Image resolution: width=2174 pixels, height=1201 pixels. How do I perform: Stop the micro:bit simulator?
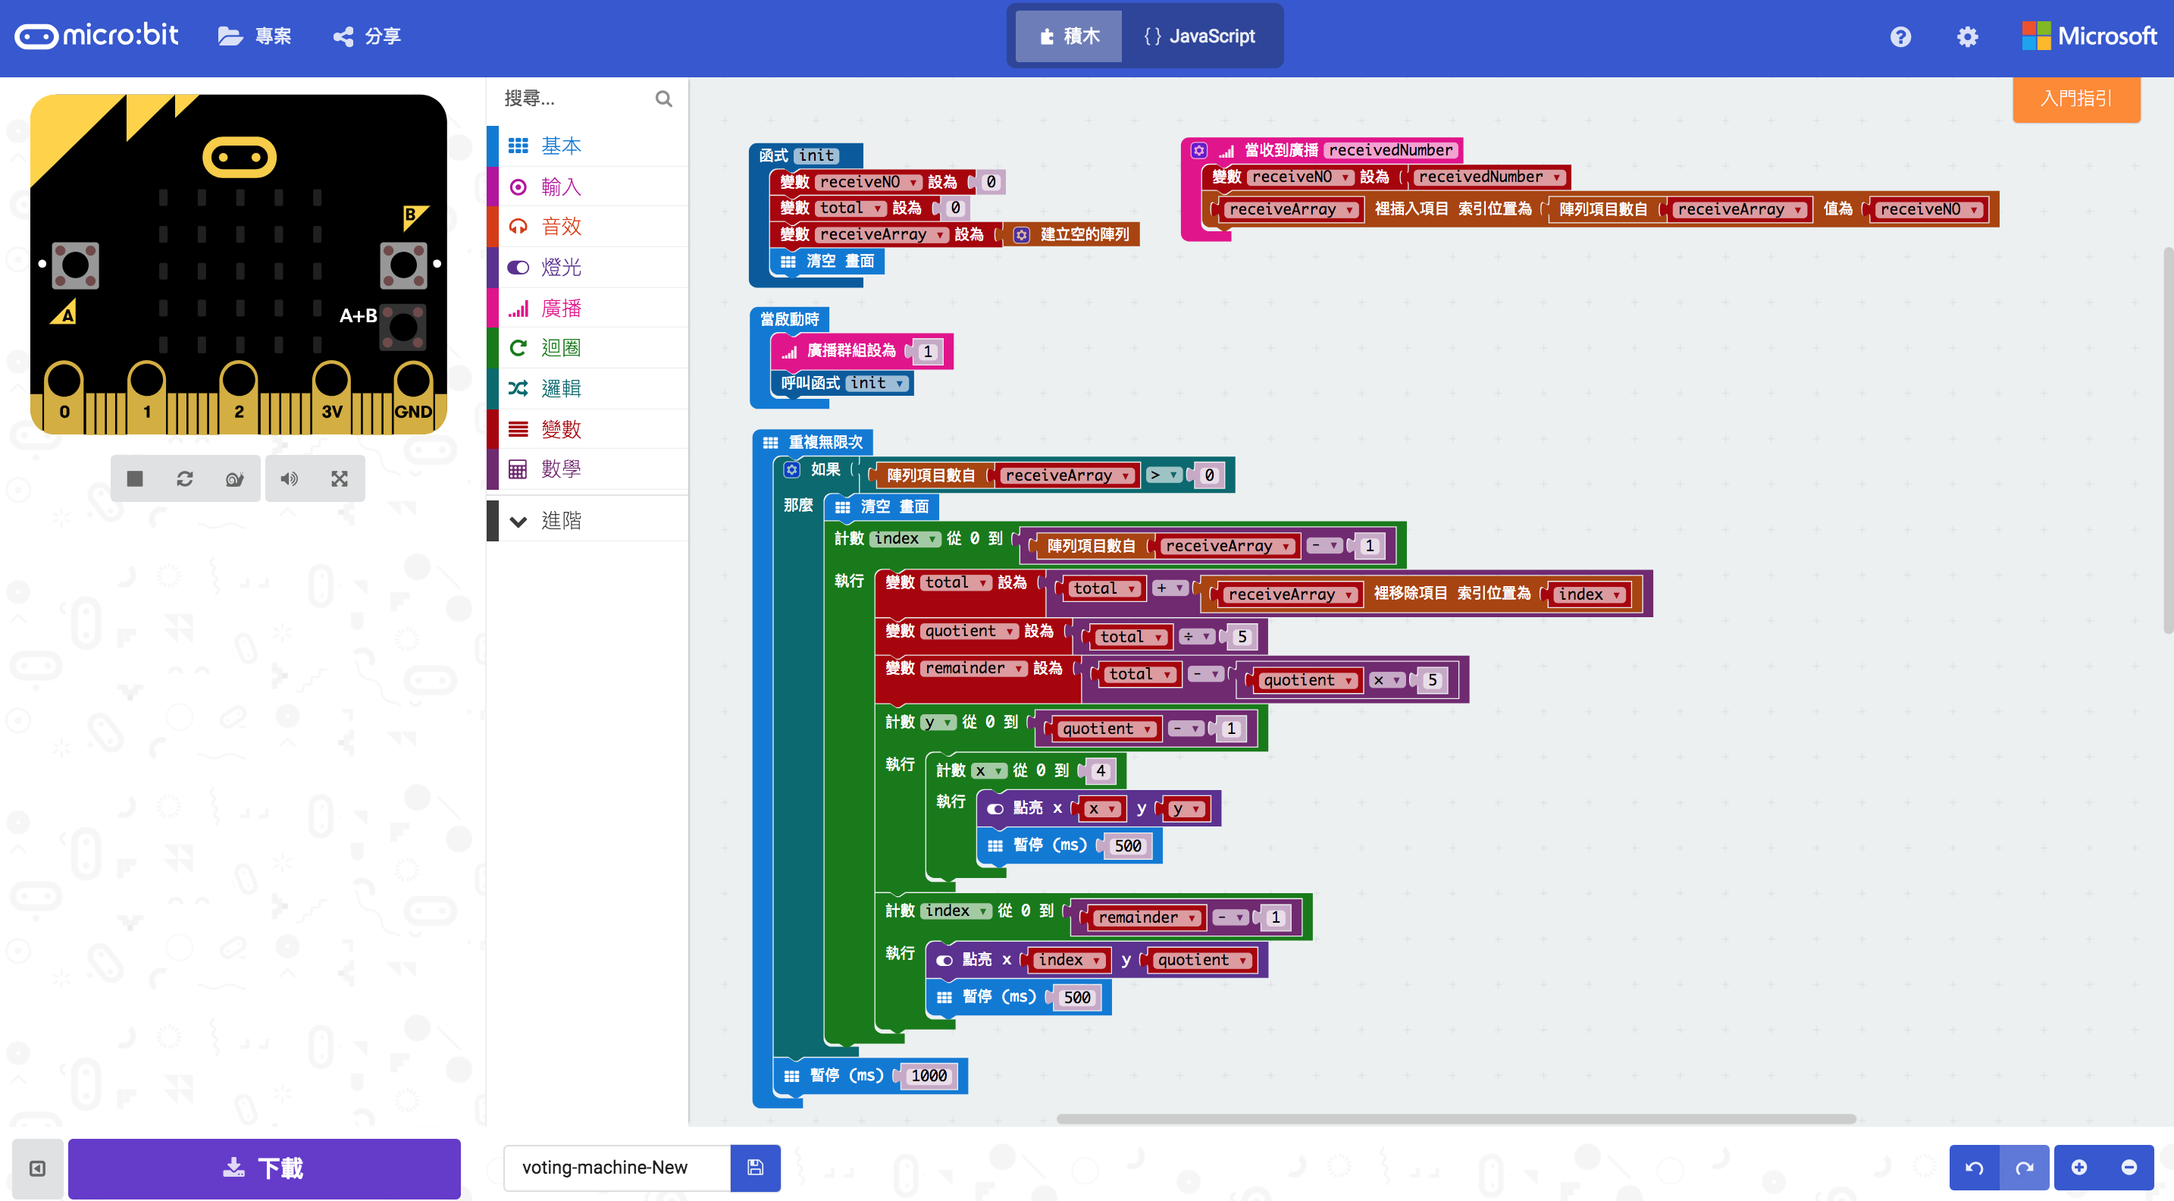(134, 478)
